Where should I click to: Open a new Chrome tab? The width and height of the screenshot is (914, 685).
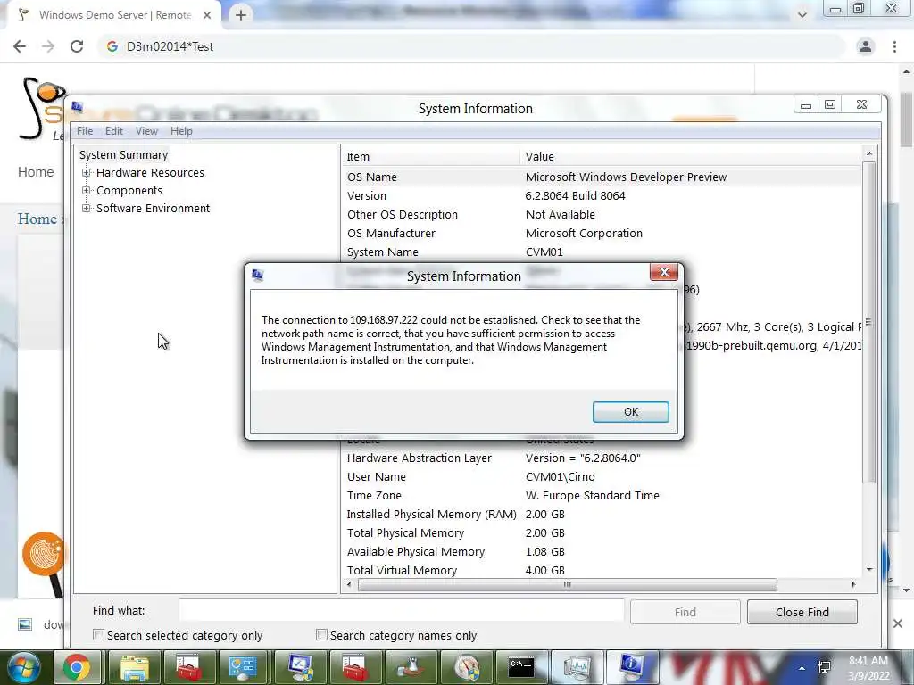(241, 15)
